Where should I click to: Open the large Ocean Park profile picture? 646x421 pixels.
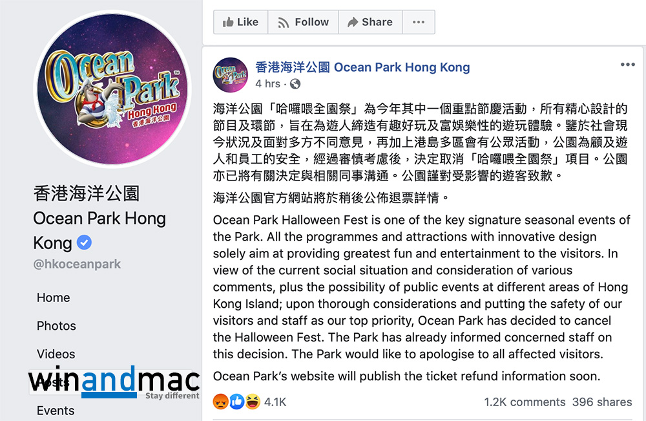[x=112, y=98]
